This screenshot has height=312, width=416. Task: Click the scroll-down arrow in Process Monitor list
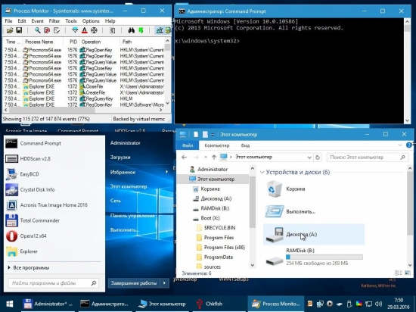pyautogui.click(x=167, y=103)
